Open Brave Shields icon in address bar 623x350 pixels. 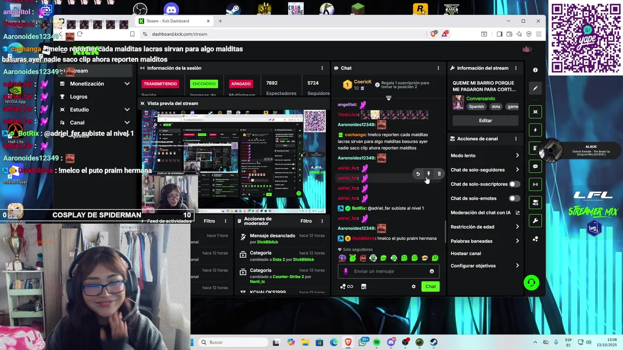[434, 34]
